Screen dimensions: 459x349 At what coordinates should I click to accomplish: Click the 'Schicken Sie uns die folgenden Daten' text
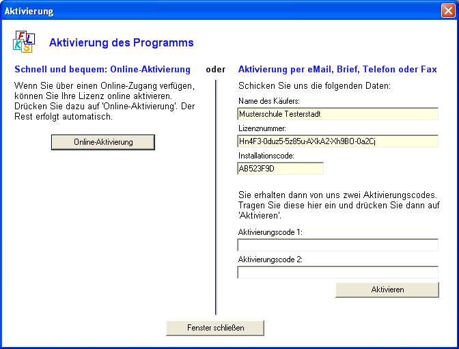click(314, 86)
